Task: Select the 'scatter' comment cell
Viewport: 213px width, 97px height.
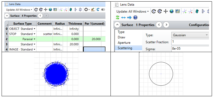Action: point(44,34)
